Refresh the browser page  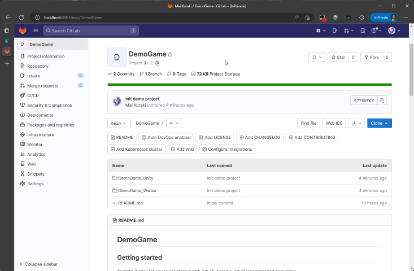21,18
